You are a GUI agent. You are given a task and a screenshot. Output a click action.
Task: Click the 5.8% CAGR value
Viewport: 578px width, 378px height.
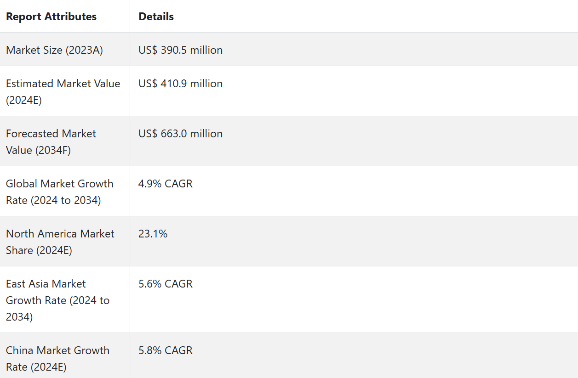point(165,350)
